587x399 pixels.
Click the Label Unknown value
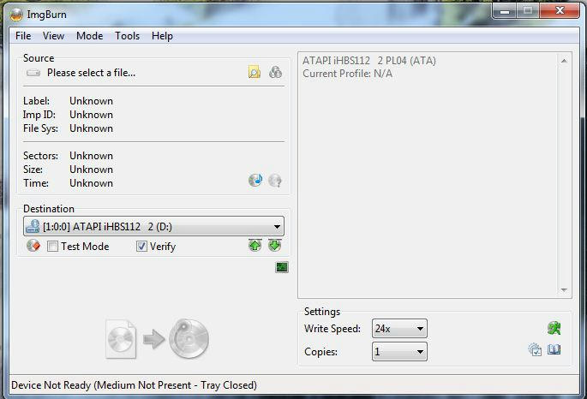[x=92, y=101]
